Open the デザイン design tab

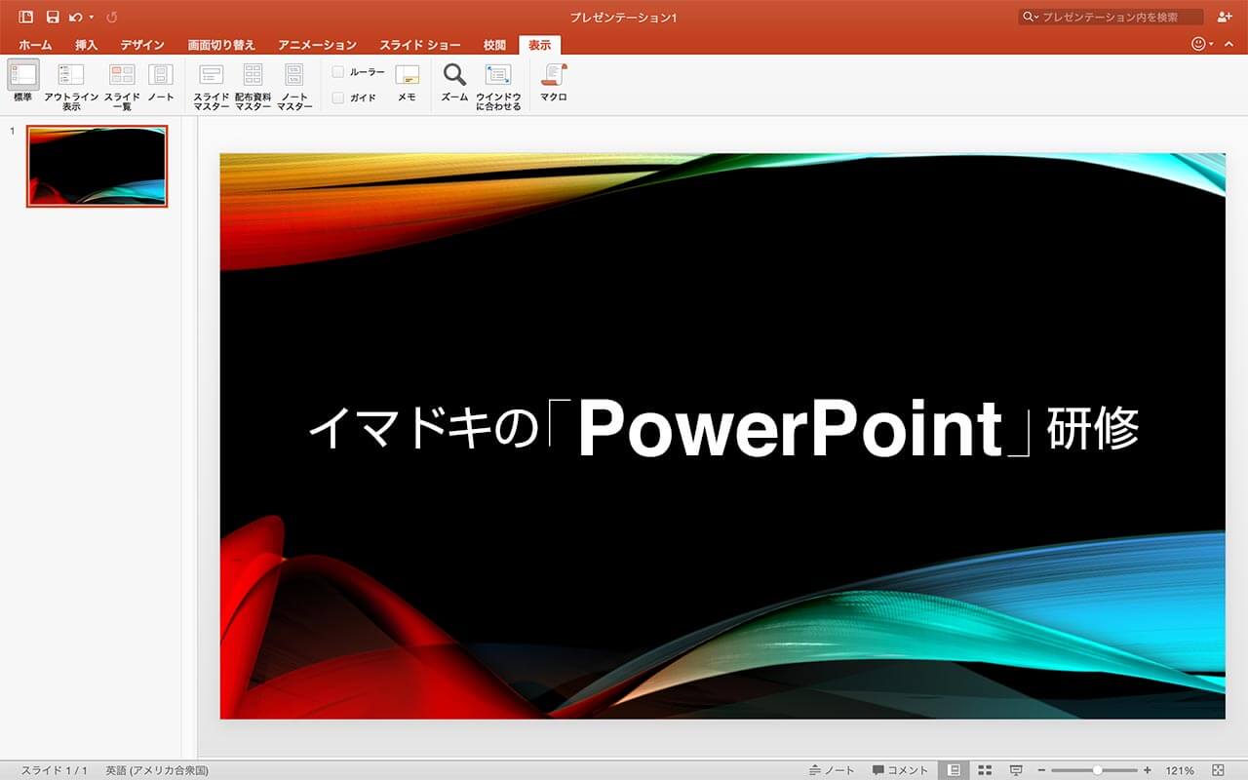(x=142, y=45)
